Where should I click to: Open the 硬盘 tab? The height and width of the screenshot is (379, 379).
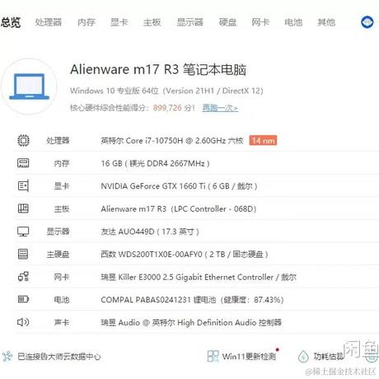(227, 22)
